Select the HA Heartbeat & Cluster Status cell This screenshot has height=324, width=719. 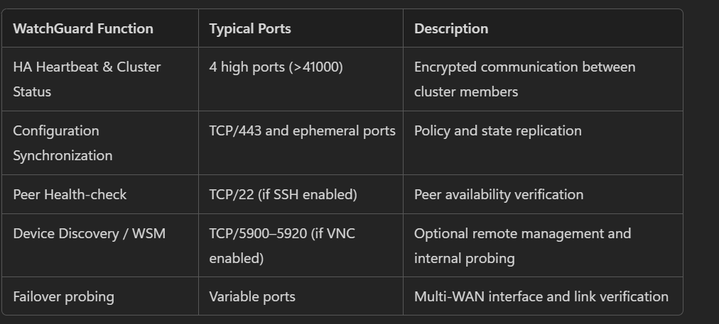point(100,79)
